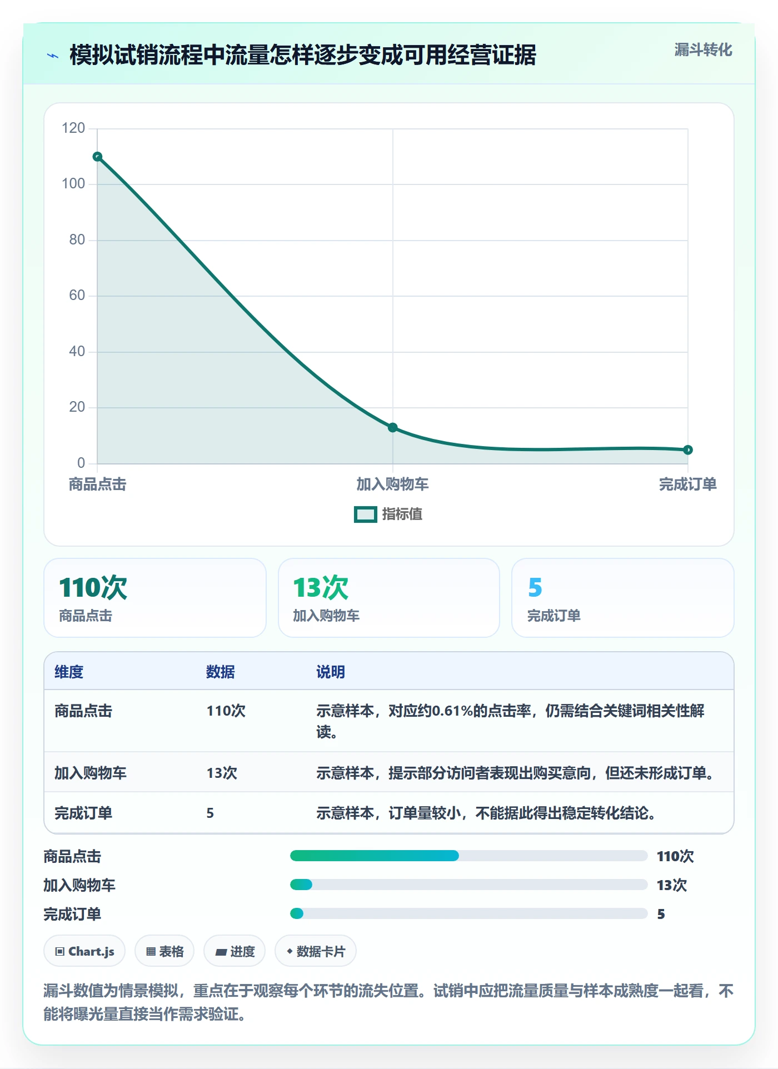Click the 维度 column header
This screenshot has height=1069, width=778.
[69, 672]
